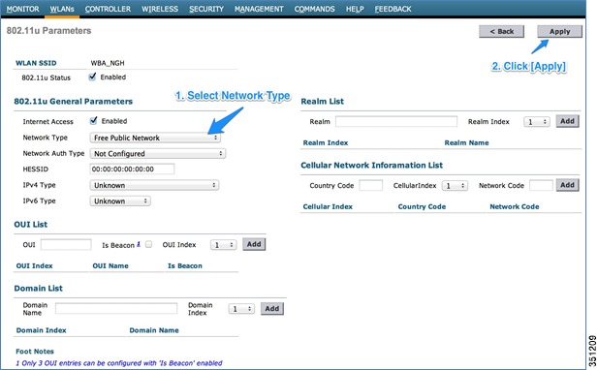Open the OUI Index dropdown
The height and width of the screenshot is (370, 598).
[224, 245]
